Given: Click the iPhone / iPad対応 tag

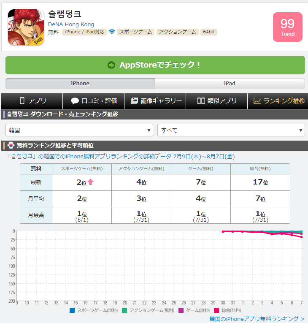Looking at the screenshot, I should [x=84, y=32].
